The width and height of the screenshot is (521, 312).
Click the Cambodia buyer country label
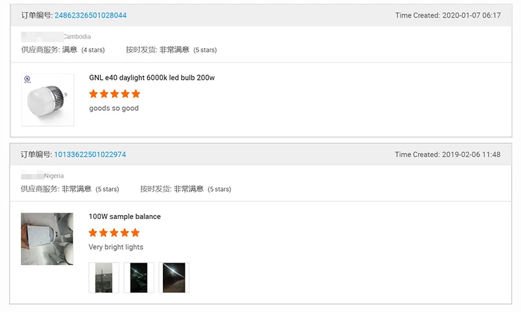(x=77, y=37)
